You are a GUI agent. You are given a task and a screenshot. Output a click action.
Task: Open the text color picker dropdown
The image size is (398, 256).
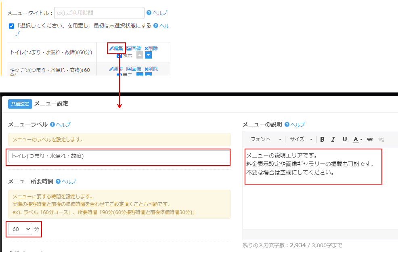[358, 139]
